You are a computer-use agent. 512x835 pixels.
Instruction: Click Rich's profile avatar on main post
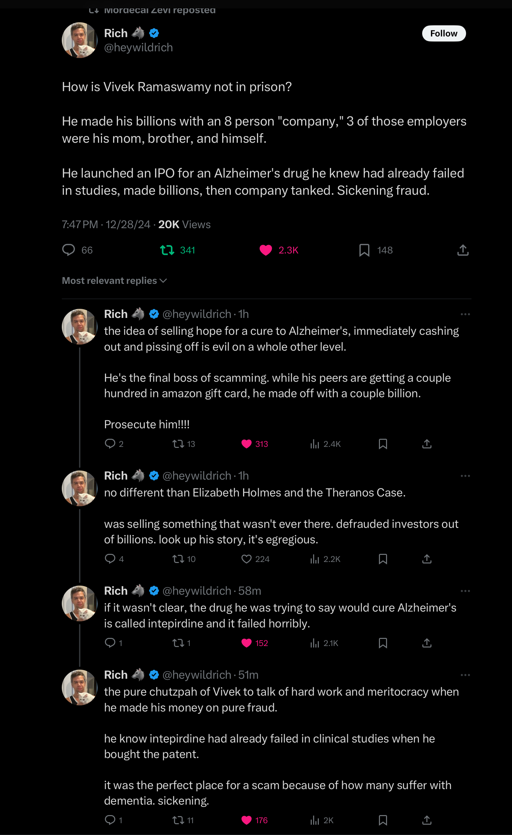point(80,40)
